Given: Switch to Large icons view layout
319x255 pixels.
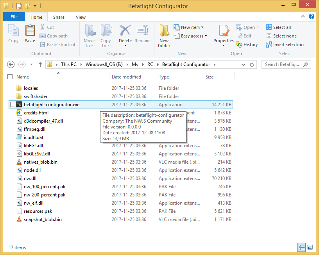Looking at the screenshot, I should (x=310, y=247).
